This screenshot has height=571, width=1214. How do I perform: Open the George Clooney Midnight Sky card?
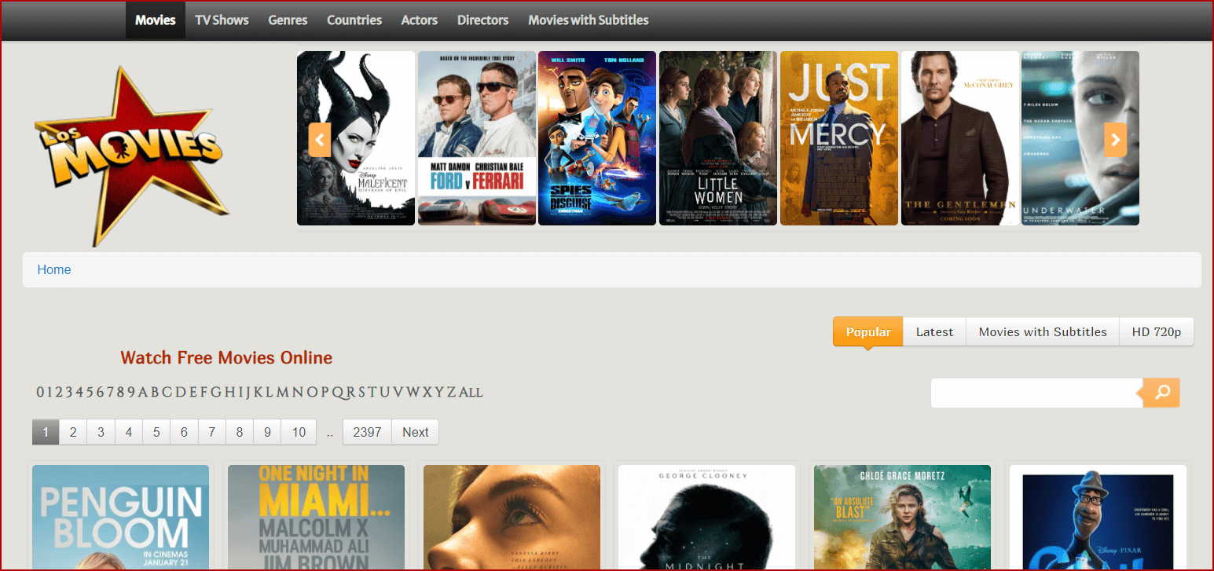point(707,517)
